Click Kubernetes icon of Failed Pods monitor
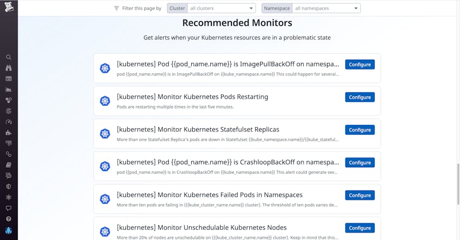This screenshot has width=460, height=240. pos(105,199)
